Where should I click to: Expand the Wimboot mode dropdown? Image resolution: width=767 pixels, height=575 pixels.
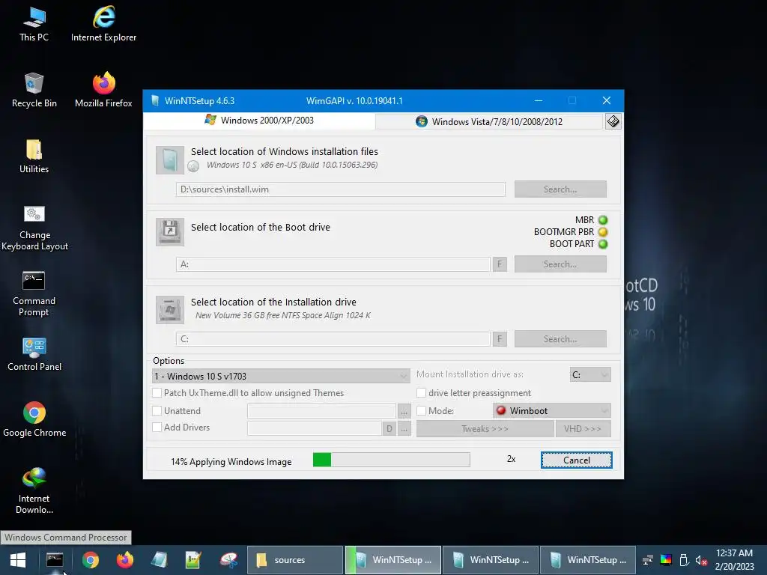point(552,411)
